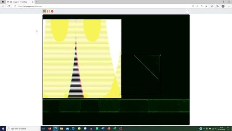Click the taskbar search box
Viewport: 232px width, 131px height.
23,128
